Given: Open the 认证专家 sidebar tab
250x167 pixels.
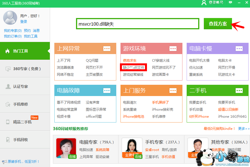Looking at the screenshot, I should (x=25, y=86).
